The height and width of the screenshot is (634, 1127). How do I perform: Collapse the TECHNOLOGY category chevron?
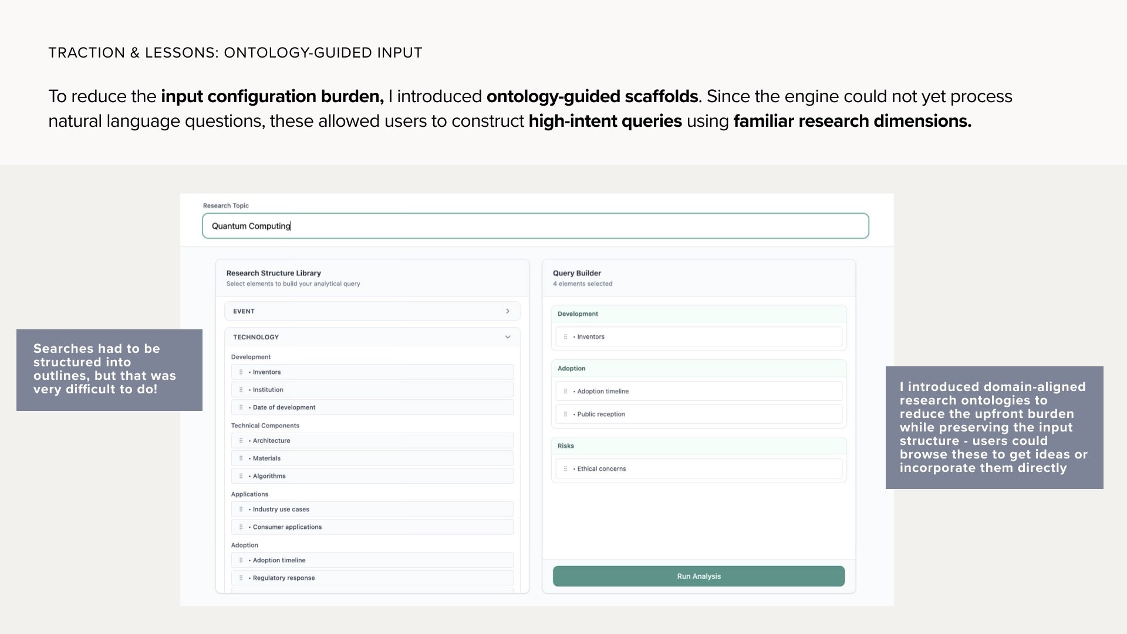click(x=508, y=337)
